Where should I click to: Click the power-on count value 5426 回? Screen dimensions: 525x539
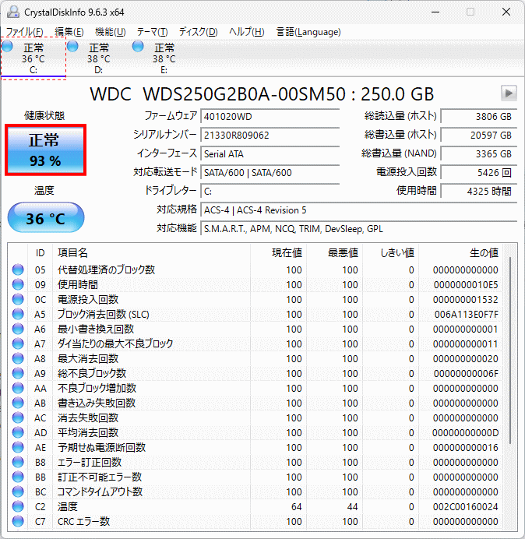[478, 172]
